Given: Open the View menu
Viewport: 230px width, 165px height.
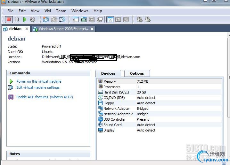Looking at the screenshot, I should point(35,11).
